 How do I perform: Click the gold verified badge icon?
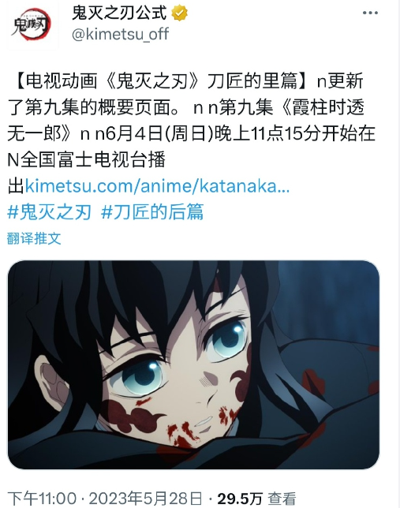point(179,13)
